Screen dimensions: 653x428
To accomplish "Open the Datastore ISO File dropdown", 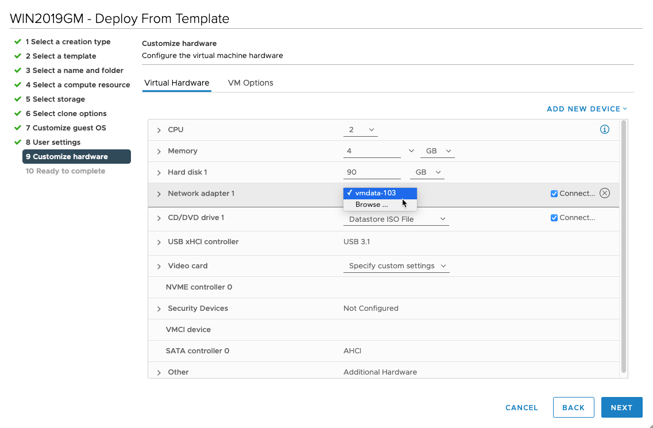I will pos(396,219).
